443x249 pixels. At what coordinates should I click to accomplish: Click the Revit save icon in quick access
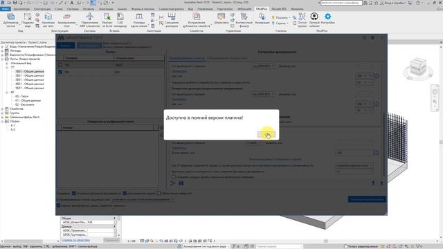(x=15, y=3)
